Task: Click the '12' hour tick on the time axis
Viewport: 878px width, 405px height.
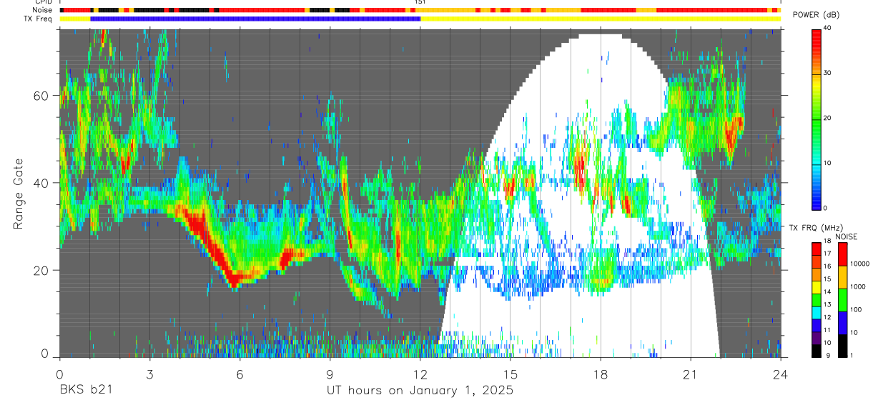Action: click(x=420, y=374)
